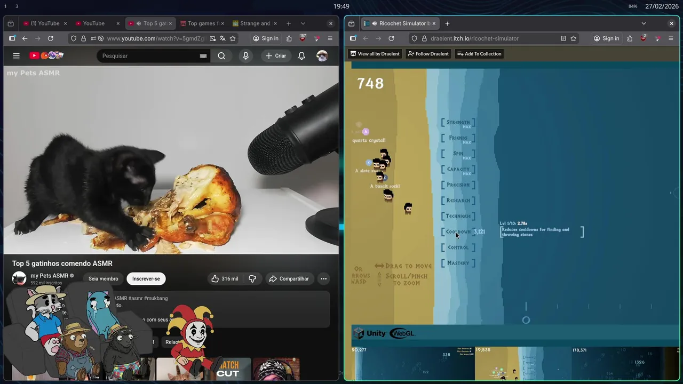List all tabs dropdown in YouTube window
Screen dimensions: 683x384
[x=303, y=23]
